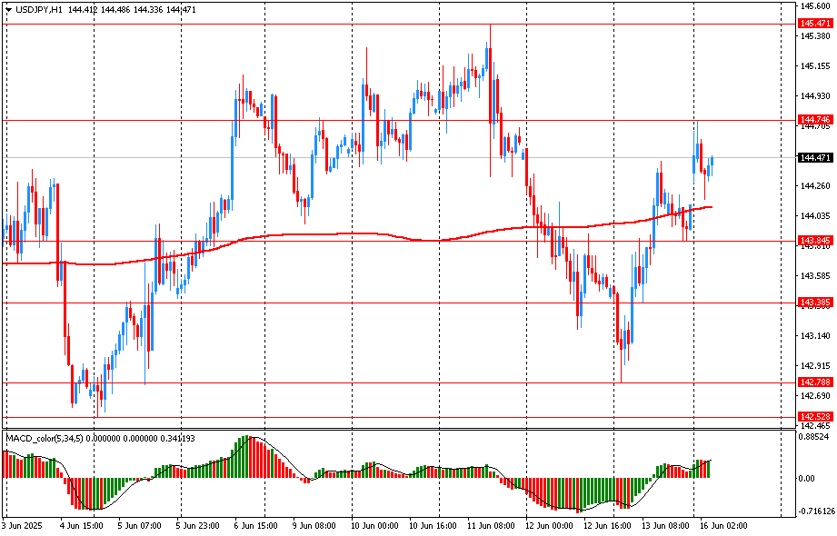
Task: Click the 0.88252 MACD scale value
Action: [814, 437]
